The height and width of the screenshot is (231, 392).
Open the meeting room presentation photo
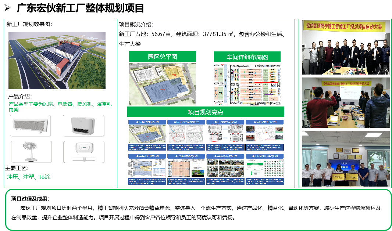[346, 102]
